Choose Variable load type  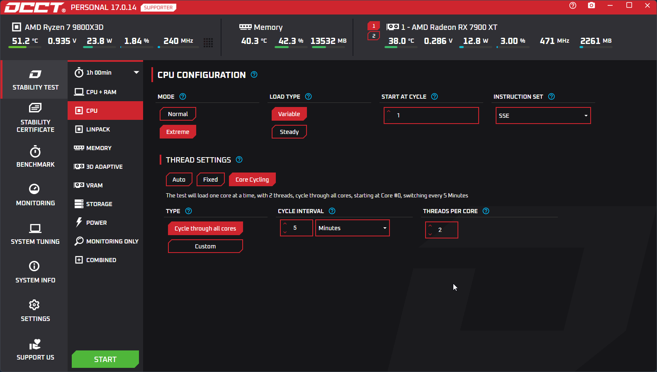click(289, 114)
